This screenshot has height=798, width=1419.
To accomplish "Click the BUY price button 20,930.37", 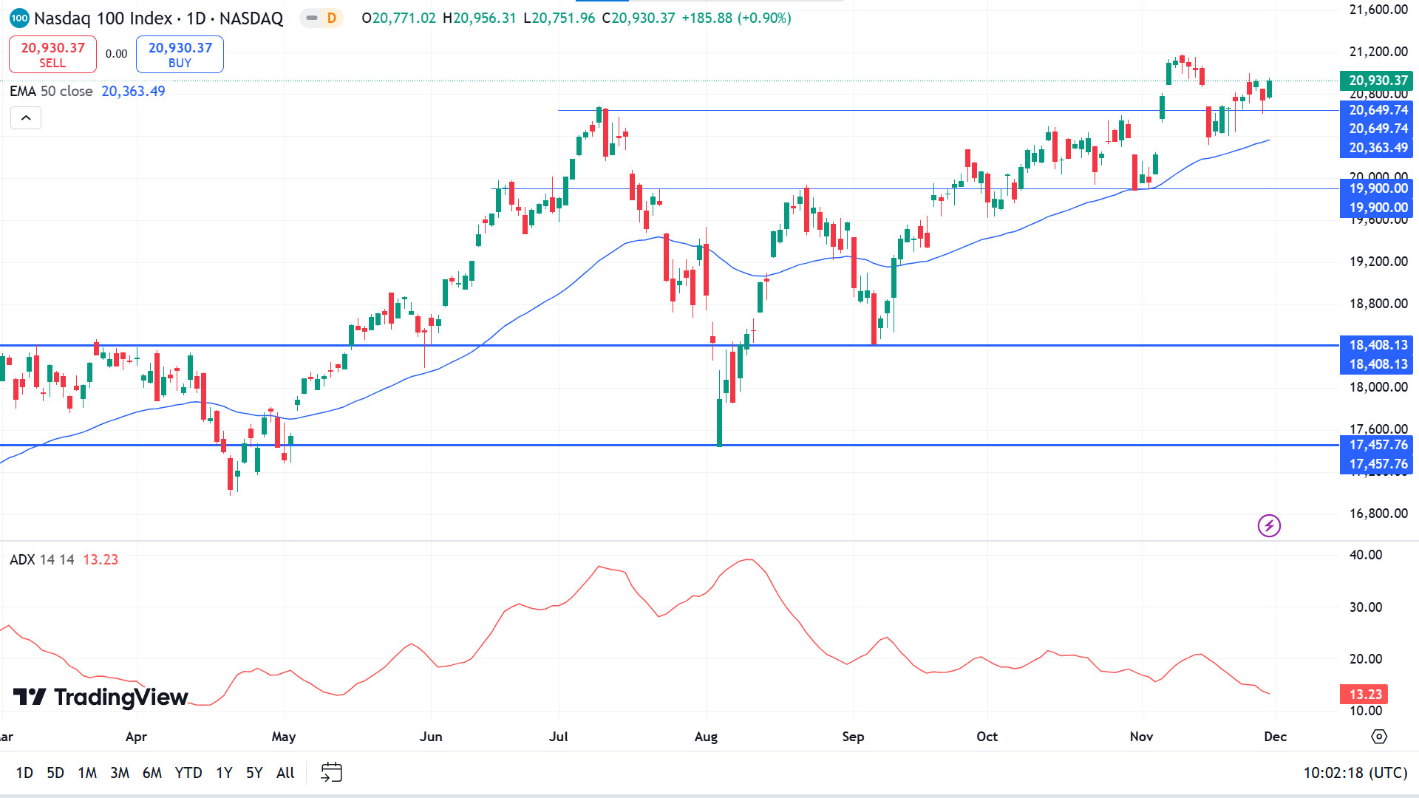I will click(x=180, y=55).
